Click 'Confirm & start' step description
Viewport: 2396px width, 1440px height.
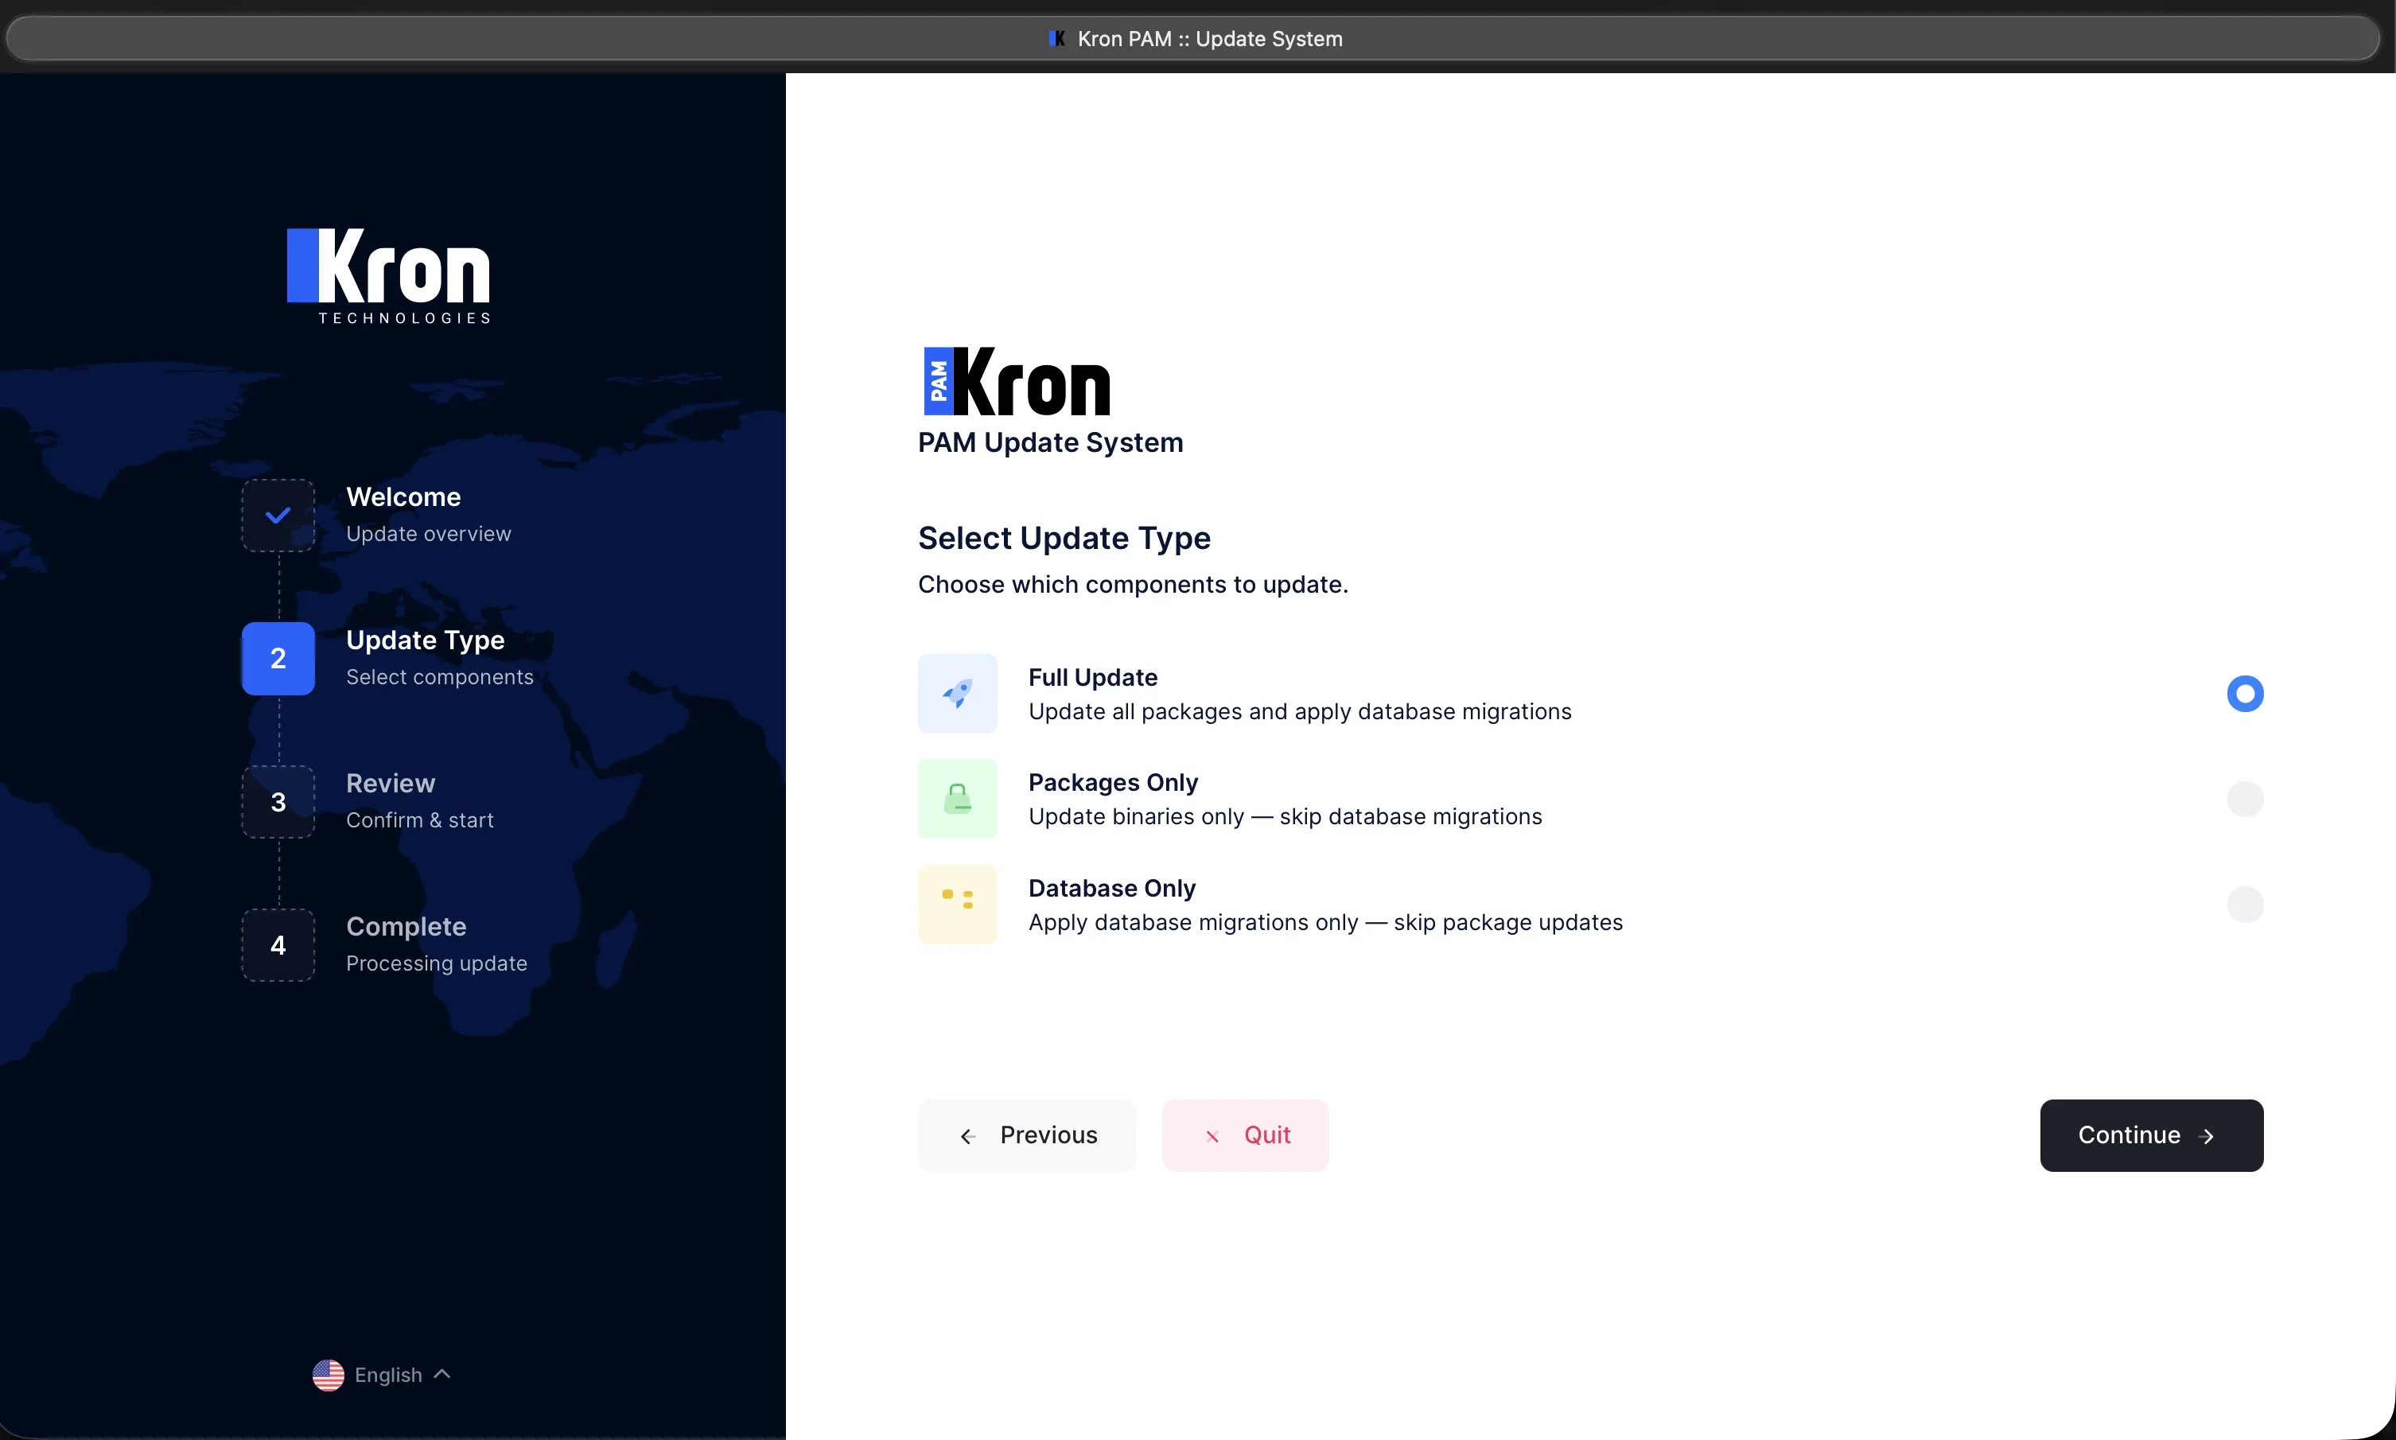click(x=420, y=820)
